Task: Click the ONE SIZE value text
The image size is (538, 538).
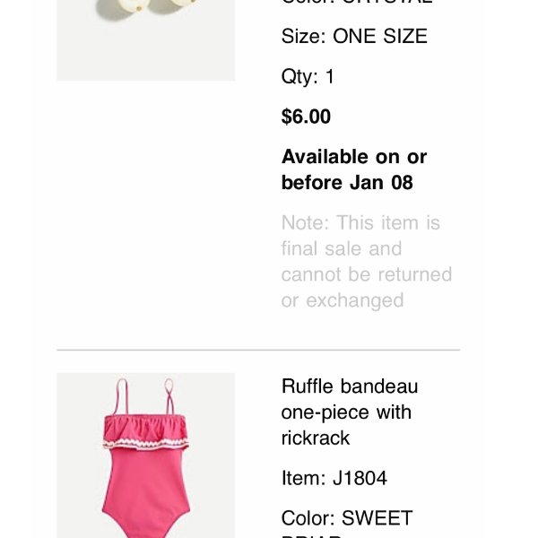Action: 380,36
